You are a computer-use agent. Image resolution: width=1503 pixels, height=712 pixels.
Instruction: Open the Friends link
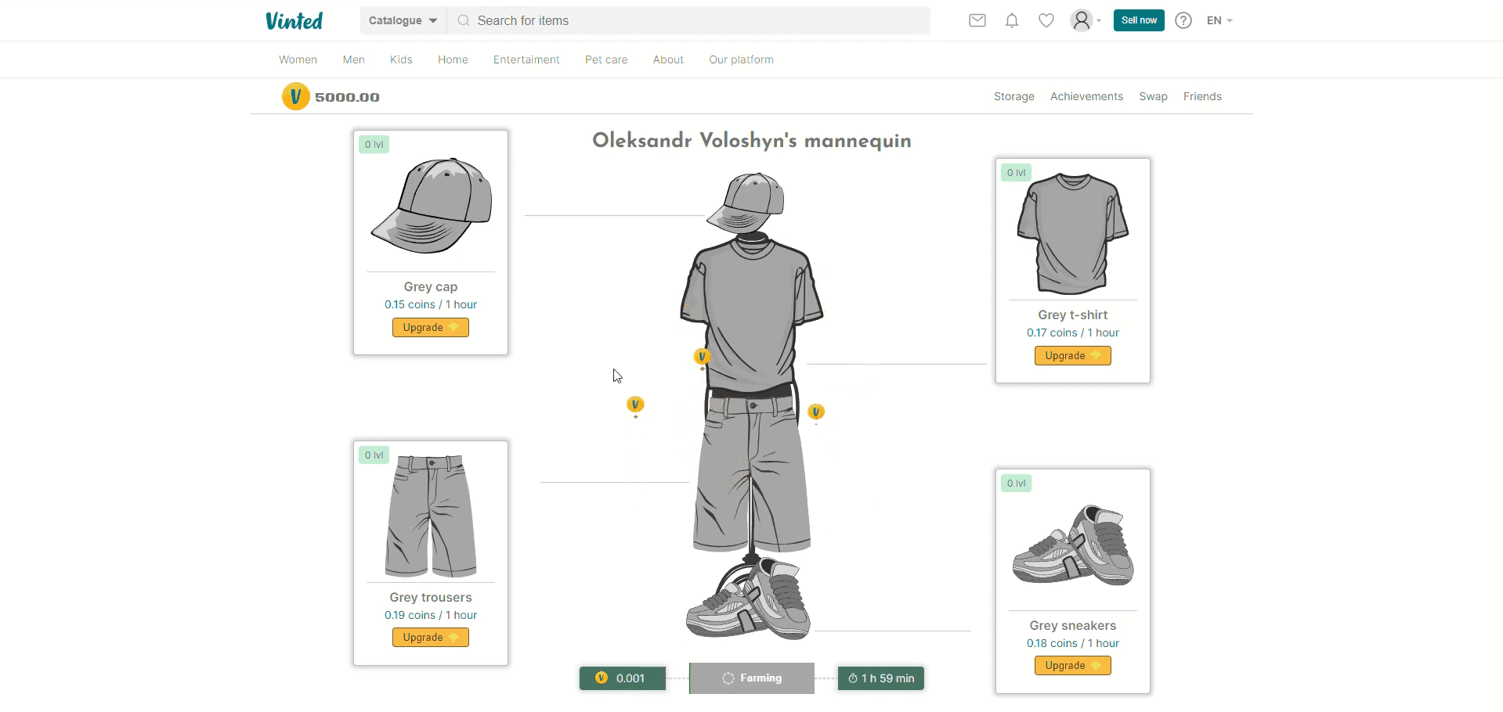pyautogui.click(x=1201, y=96)
